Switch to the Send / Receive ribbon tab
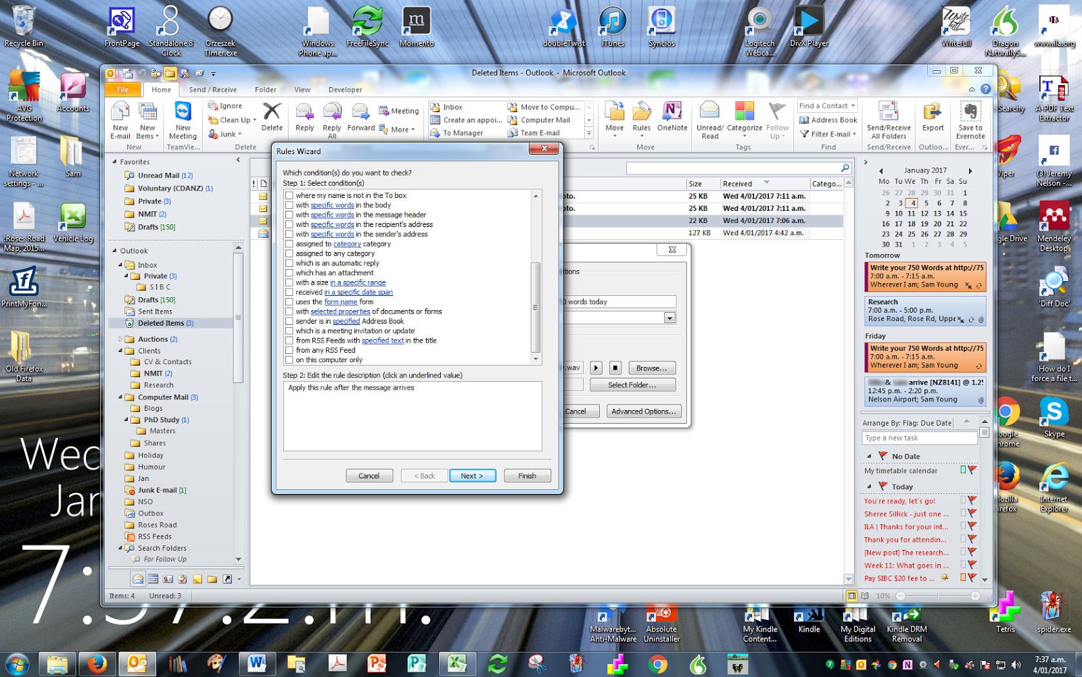 (213, 89)
